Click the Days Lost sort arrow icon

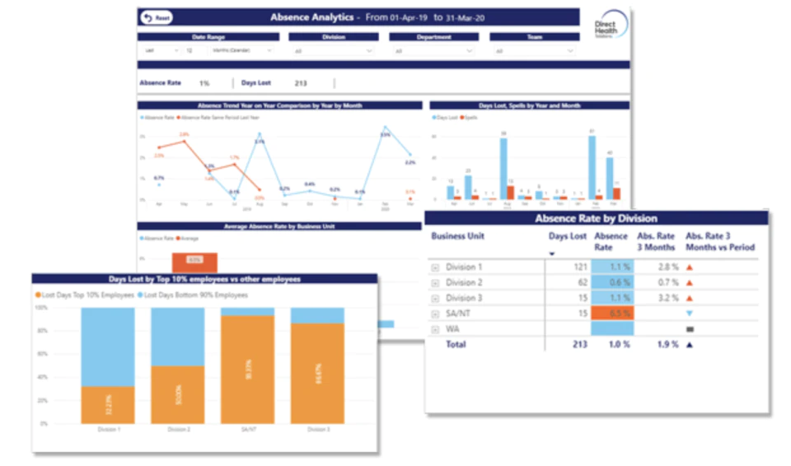[552, 254]
